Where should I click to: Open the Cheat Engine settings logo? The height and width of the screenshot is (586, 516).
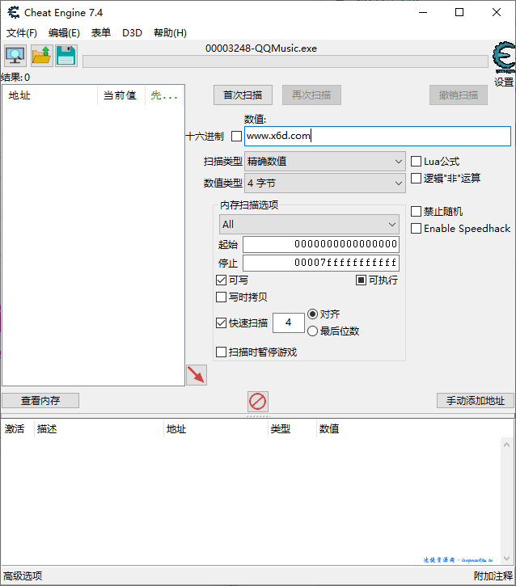pos(504,57)
